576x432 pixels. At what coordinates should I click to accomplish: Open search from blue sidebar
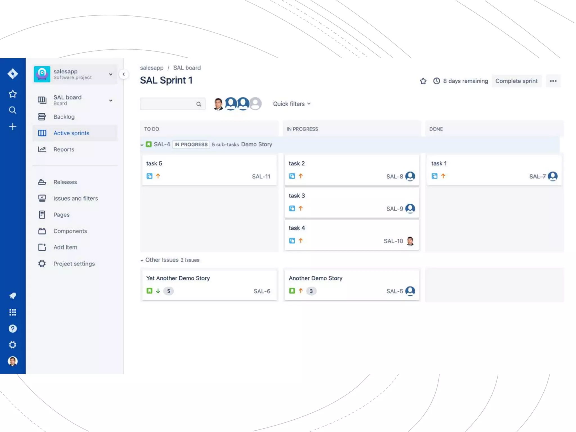click(x=13, y=110)
